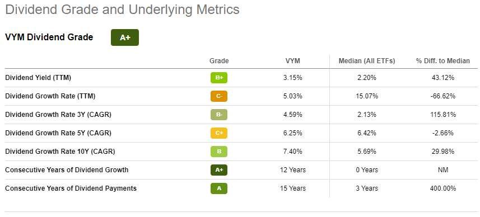Click the VYM column header

pos(293,61)
